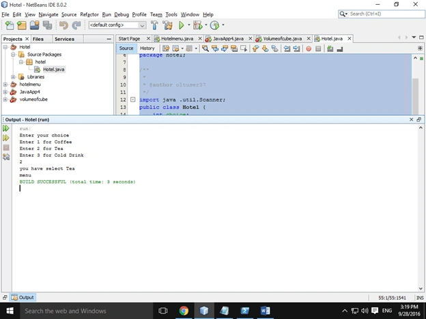Click the editor Shift Line Left icon
426x319 pixels.
coord(287,48)
